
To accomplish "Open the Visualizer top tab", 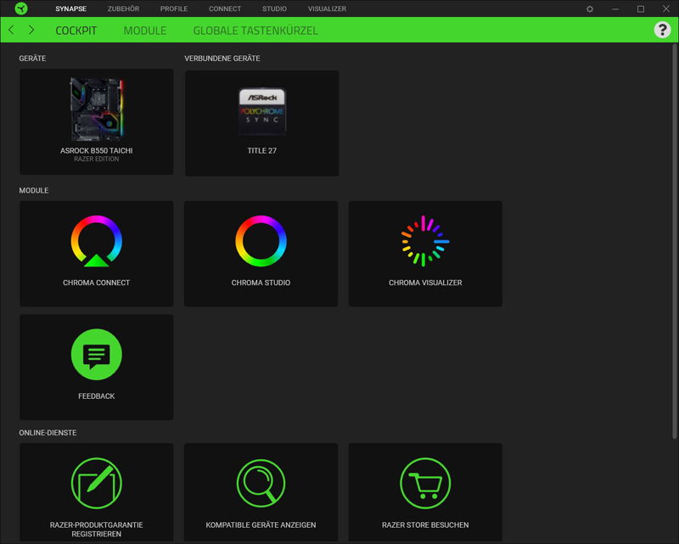I will [x=327, y=8].
